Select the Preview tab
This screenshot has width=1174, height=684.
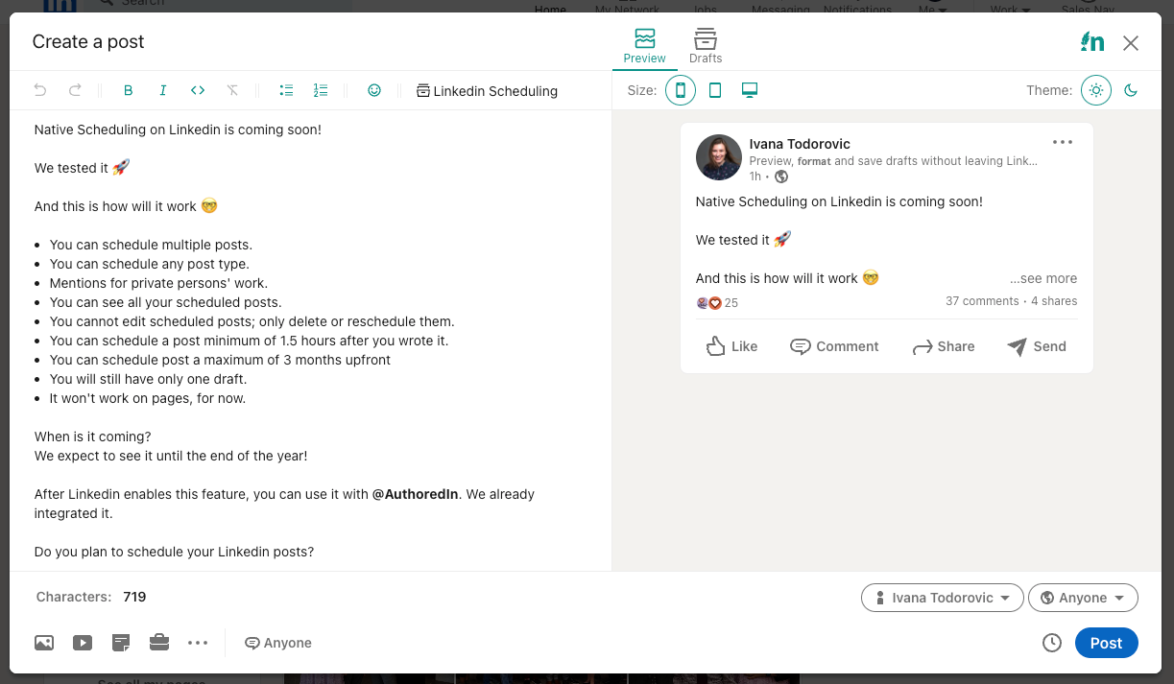[644, 44]
